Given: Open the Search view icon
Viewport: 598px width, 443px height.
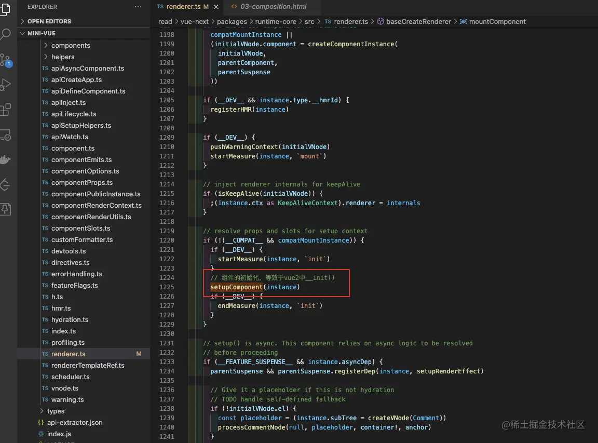Looking at the screenshot, I should coord(5,35).
